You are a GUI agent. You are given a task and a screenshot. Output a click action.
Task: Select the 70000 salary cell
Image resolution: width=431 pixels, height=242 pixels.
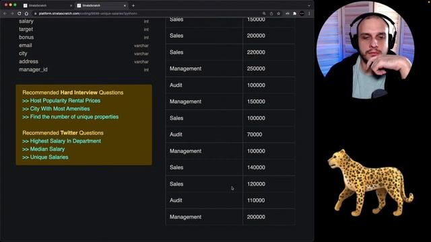click(269, 134)
